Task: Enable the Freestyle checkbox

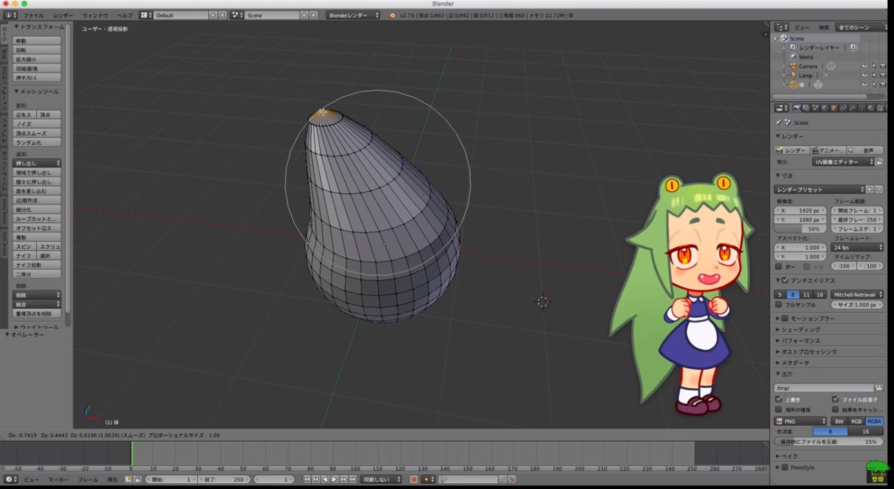Action: (x=785, y=467)
